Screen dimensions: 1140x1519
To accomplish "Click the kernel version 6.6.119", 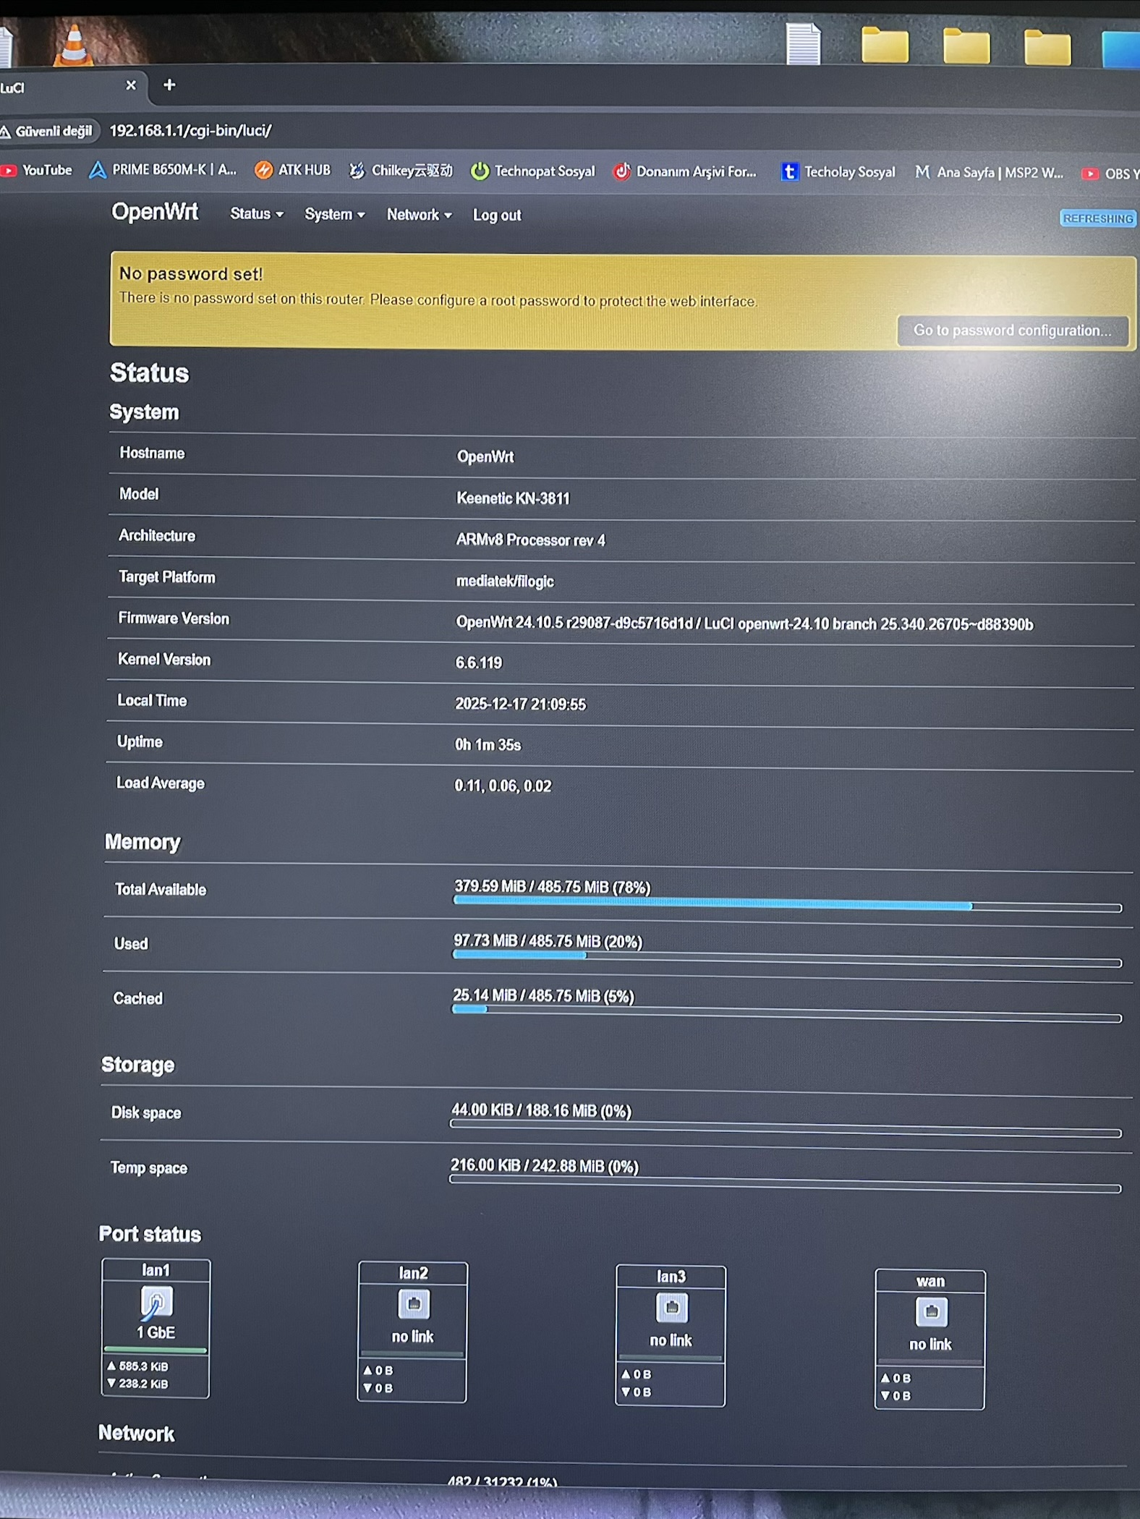I will [478, 663].
